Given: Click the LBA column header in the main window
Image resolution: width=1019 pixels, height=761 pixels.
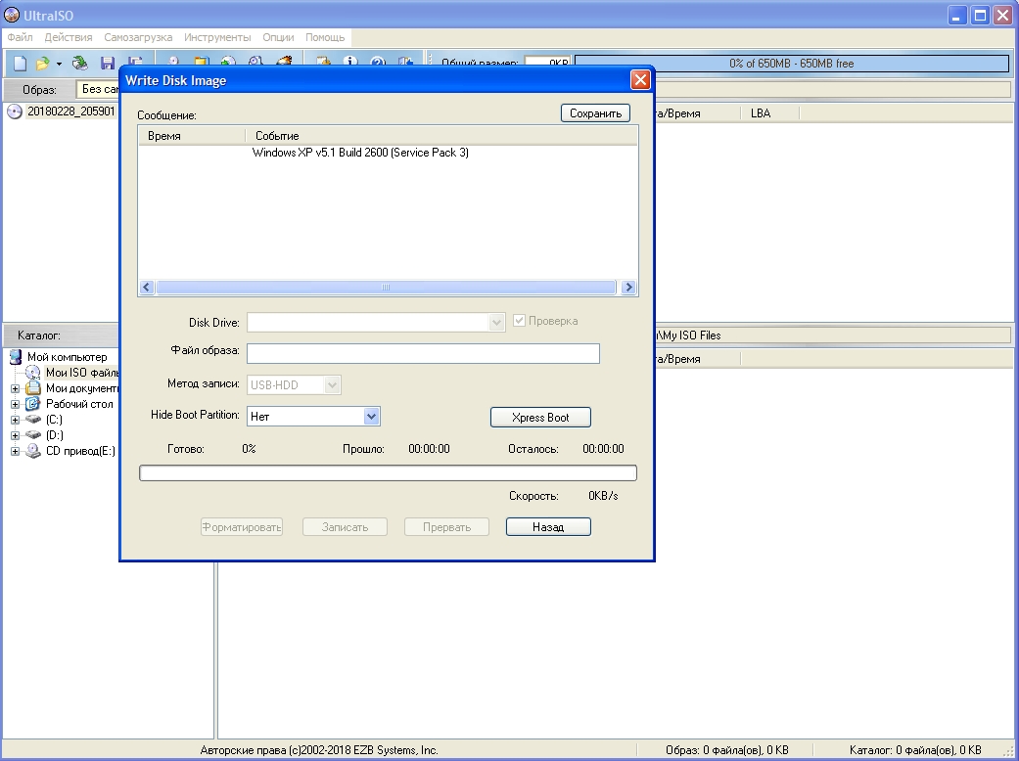Looking at the screenshot, I should click(x=769, y=113).
